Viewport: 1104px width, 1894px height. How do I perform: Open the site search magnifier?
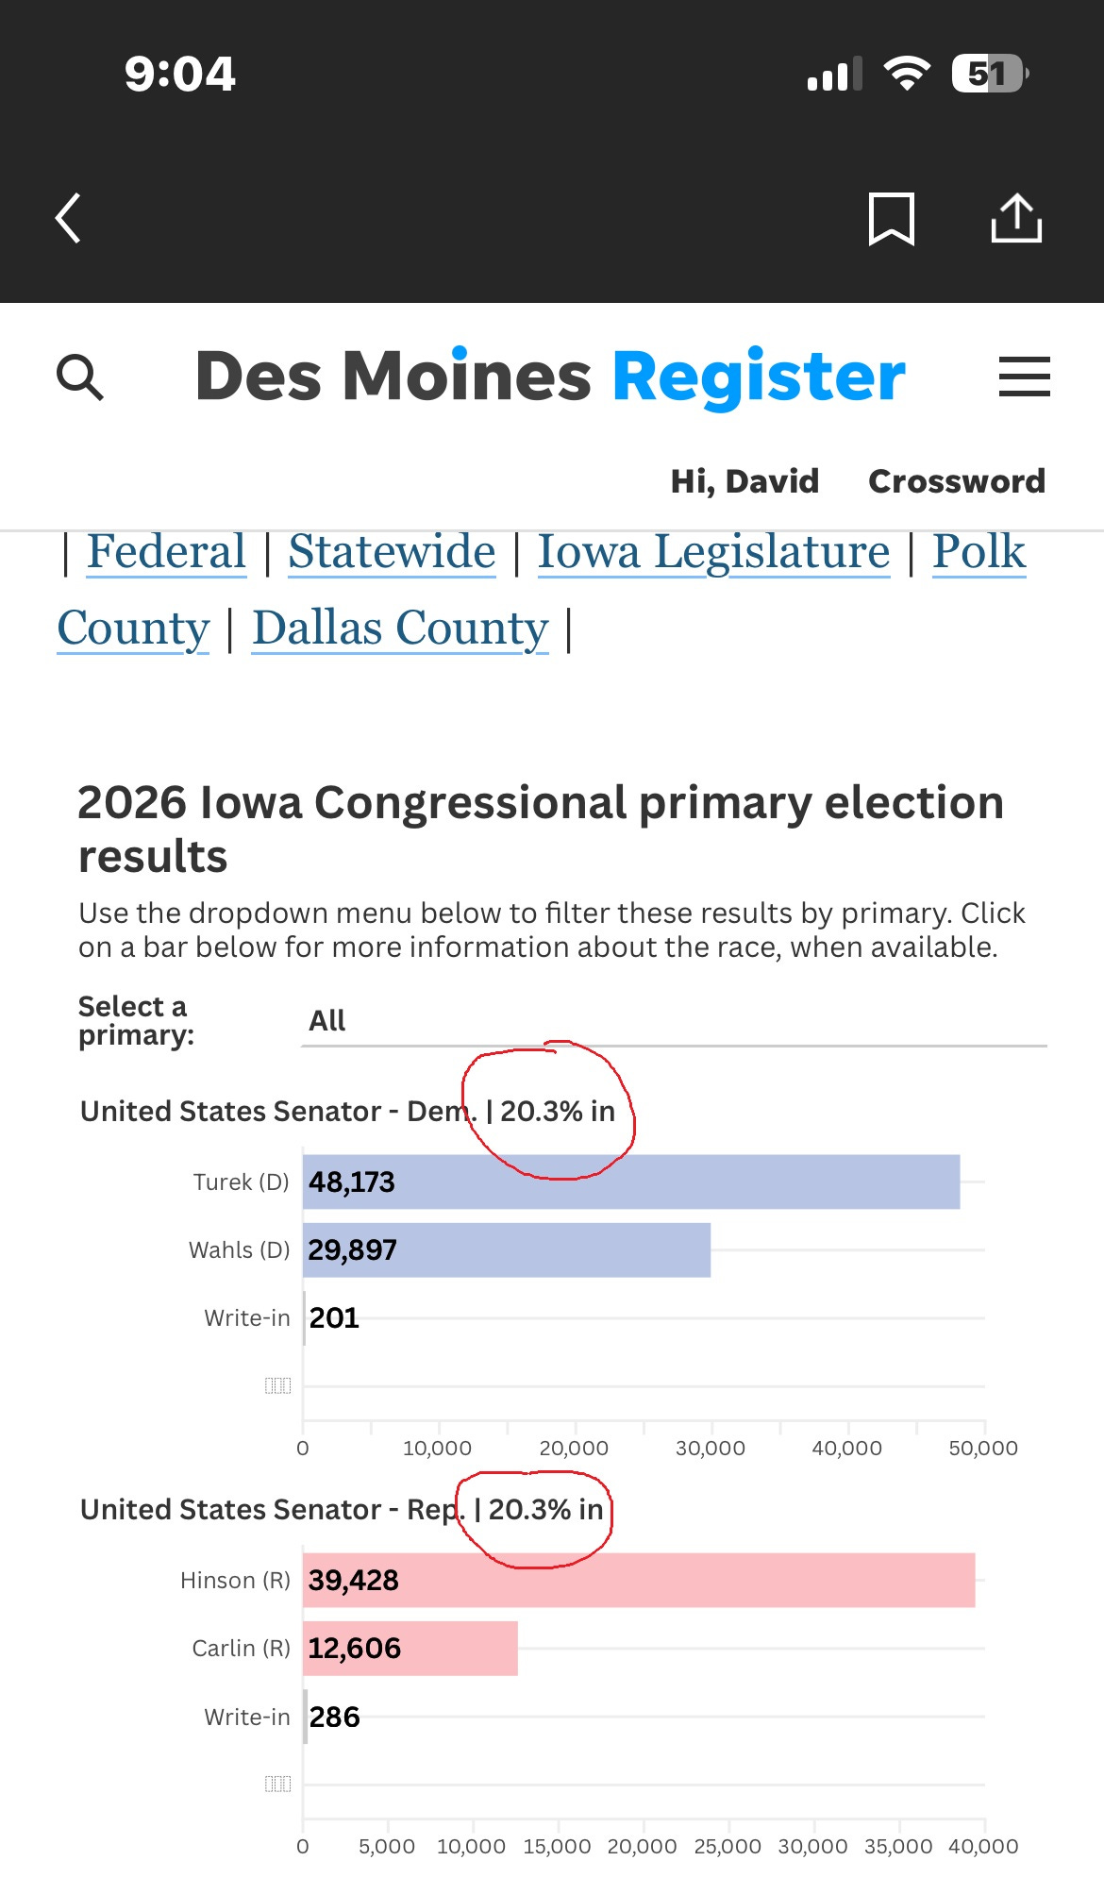(80, 377)
